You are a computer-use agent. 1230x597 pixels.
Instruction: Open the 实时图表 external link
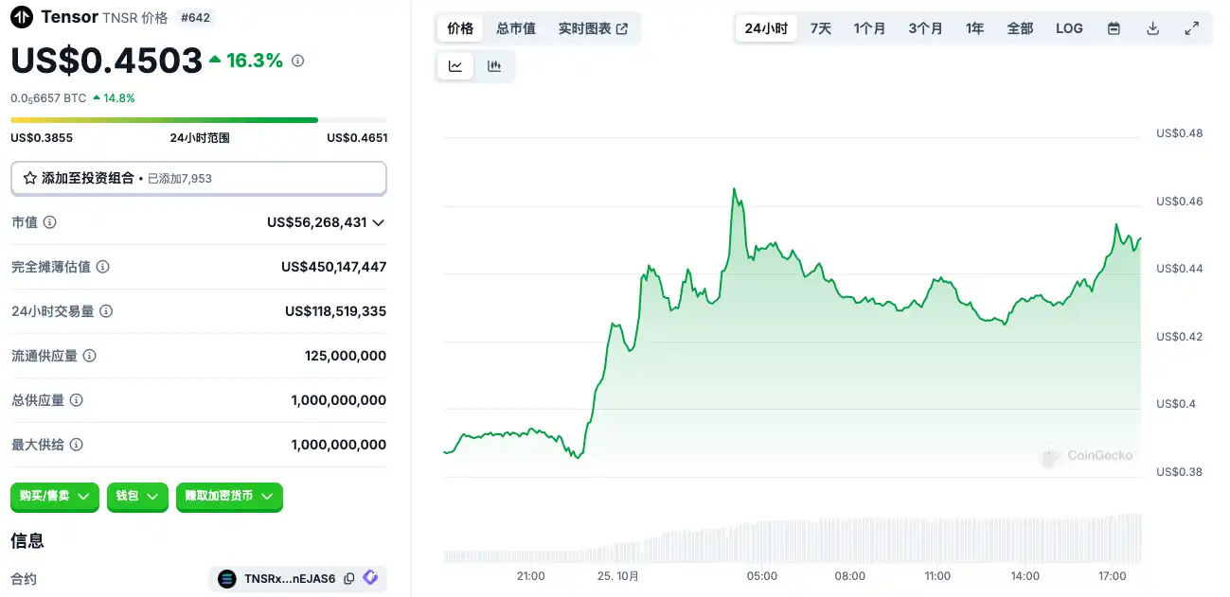pyautogui.click(x=593, y=28)
